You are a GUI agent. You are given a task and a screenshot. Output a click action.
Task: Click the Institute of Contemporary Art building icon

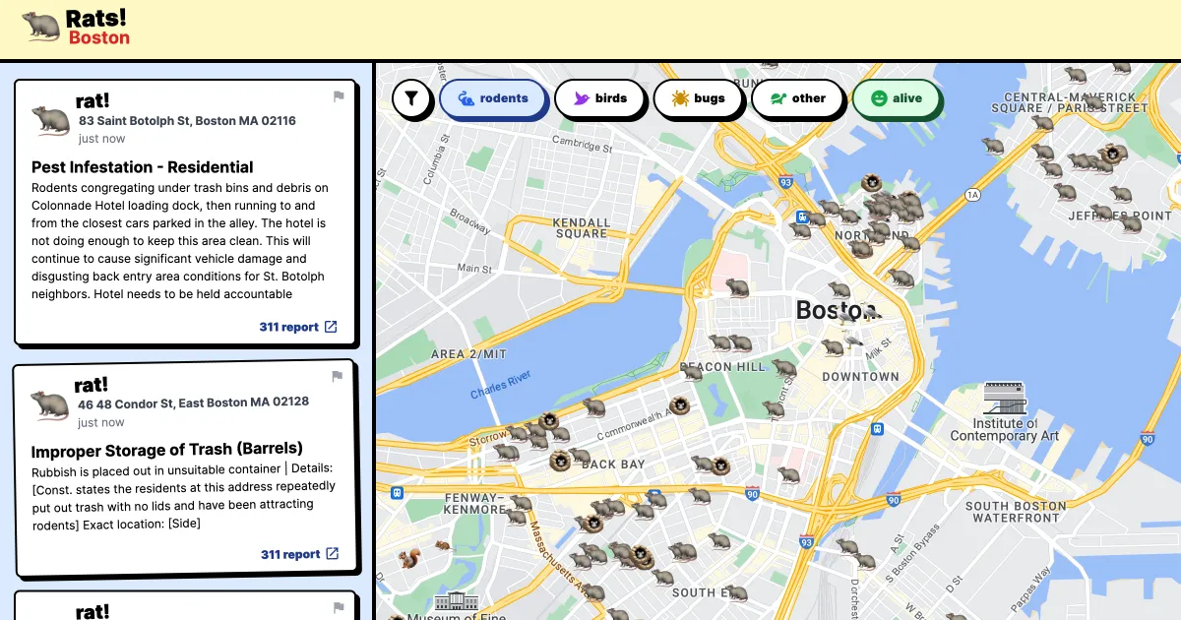(1004, 399)
